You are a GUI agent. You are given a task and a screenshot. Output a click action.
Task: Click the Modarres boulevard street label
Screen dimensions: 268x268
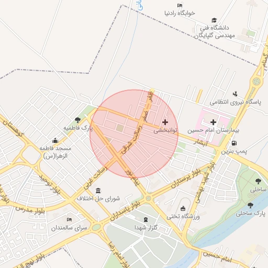click(x=30, y=210)
